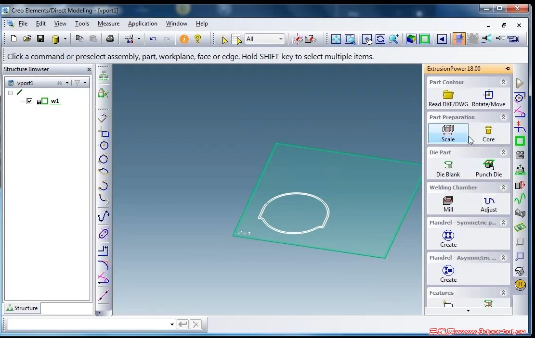The height and width of the screenshot is (338, 535).
Task: Collapse the root tree node
Action: tap(10, 93)
